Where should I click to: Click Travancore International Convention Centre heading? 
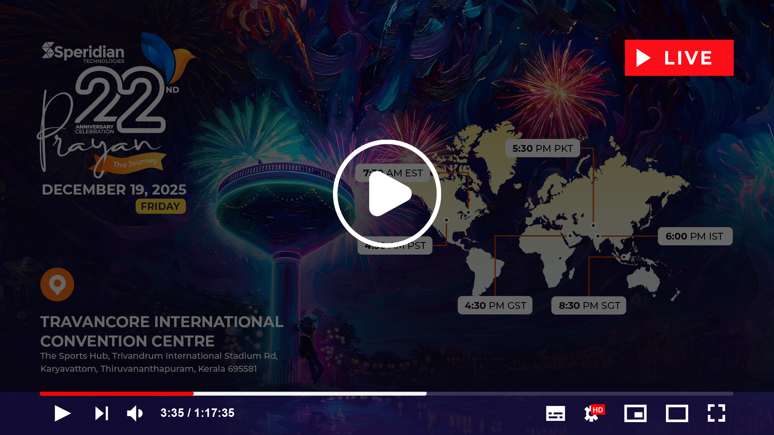[x=162, y=331]
